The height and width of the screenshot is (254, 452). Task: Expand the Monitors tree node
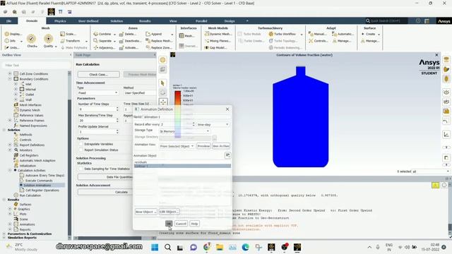(10, 150)
